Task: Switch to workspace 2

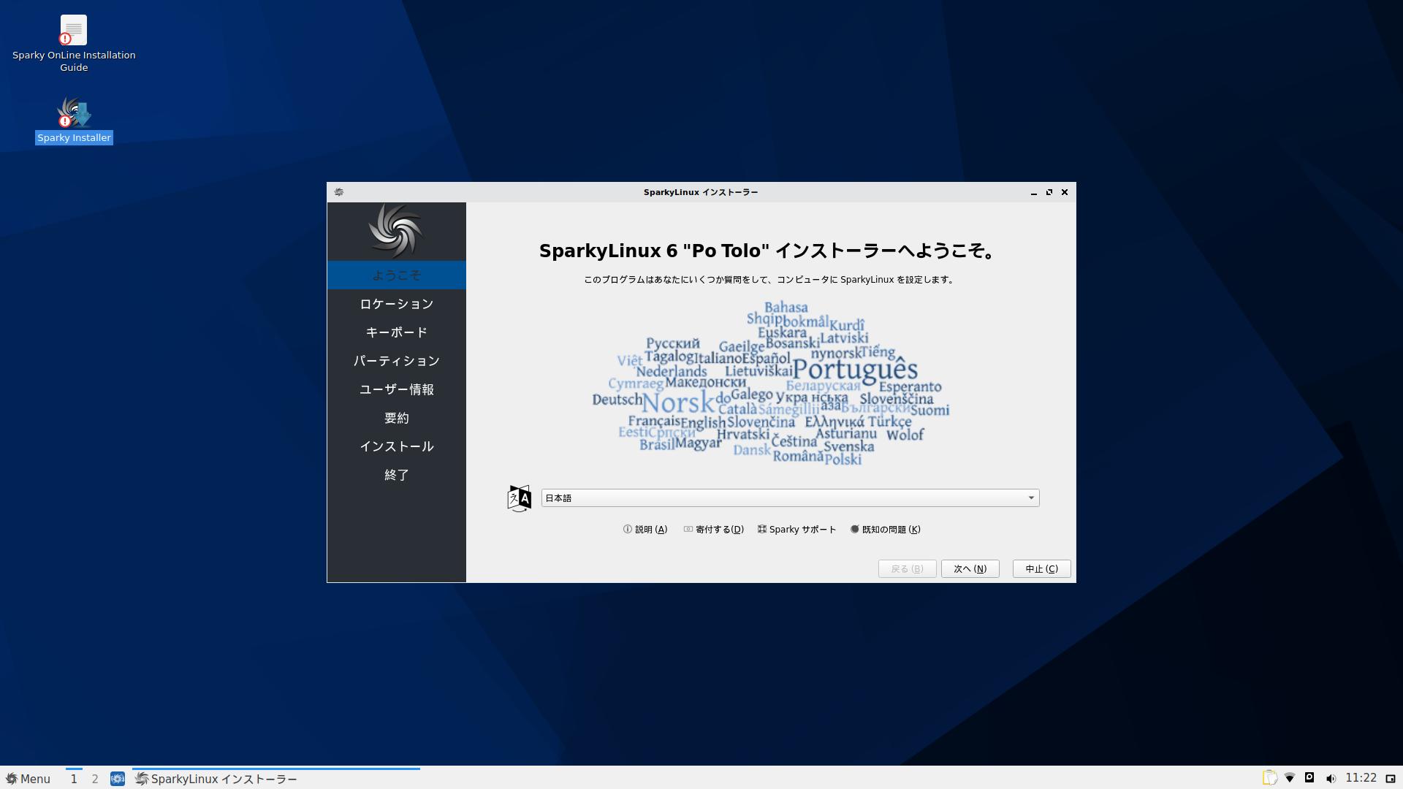Action: coord(95,779)
